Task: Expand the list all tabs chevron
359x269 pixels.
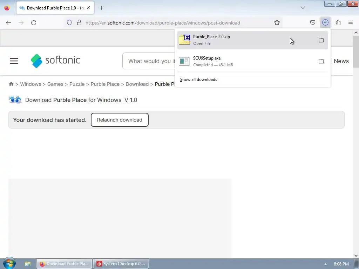Action: pos(303,8)
